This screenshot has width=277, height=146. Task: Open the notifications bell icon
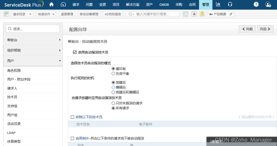pos(194,14)
